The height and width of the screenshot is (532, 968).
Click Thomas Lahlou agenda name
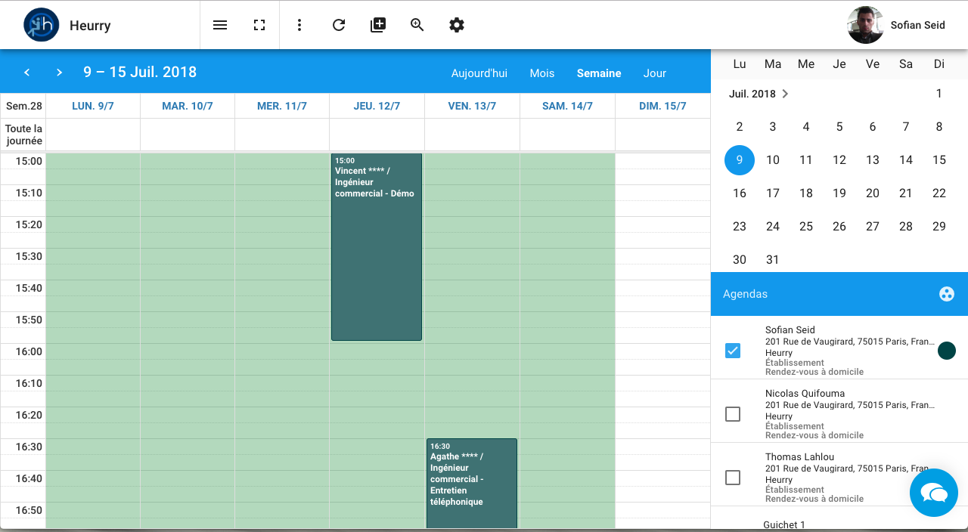(799, 456)
